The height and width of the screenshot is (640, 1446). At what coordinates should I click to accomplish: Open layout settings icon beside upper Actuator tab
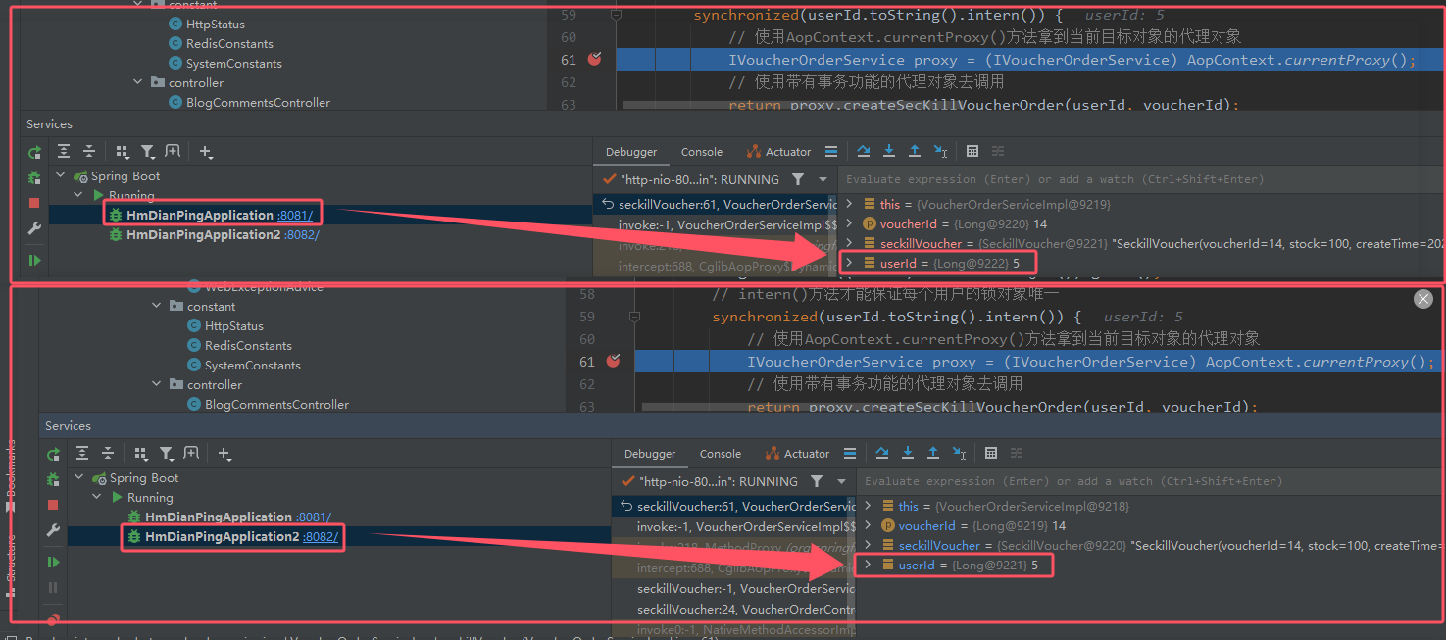pos(831,151)
